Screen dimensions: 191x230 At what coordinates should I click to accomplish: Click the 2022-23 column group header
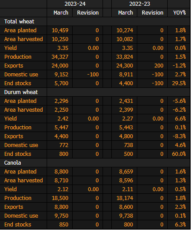point(140,4)
